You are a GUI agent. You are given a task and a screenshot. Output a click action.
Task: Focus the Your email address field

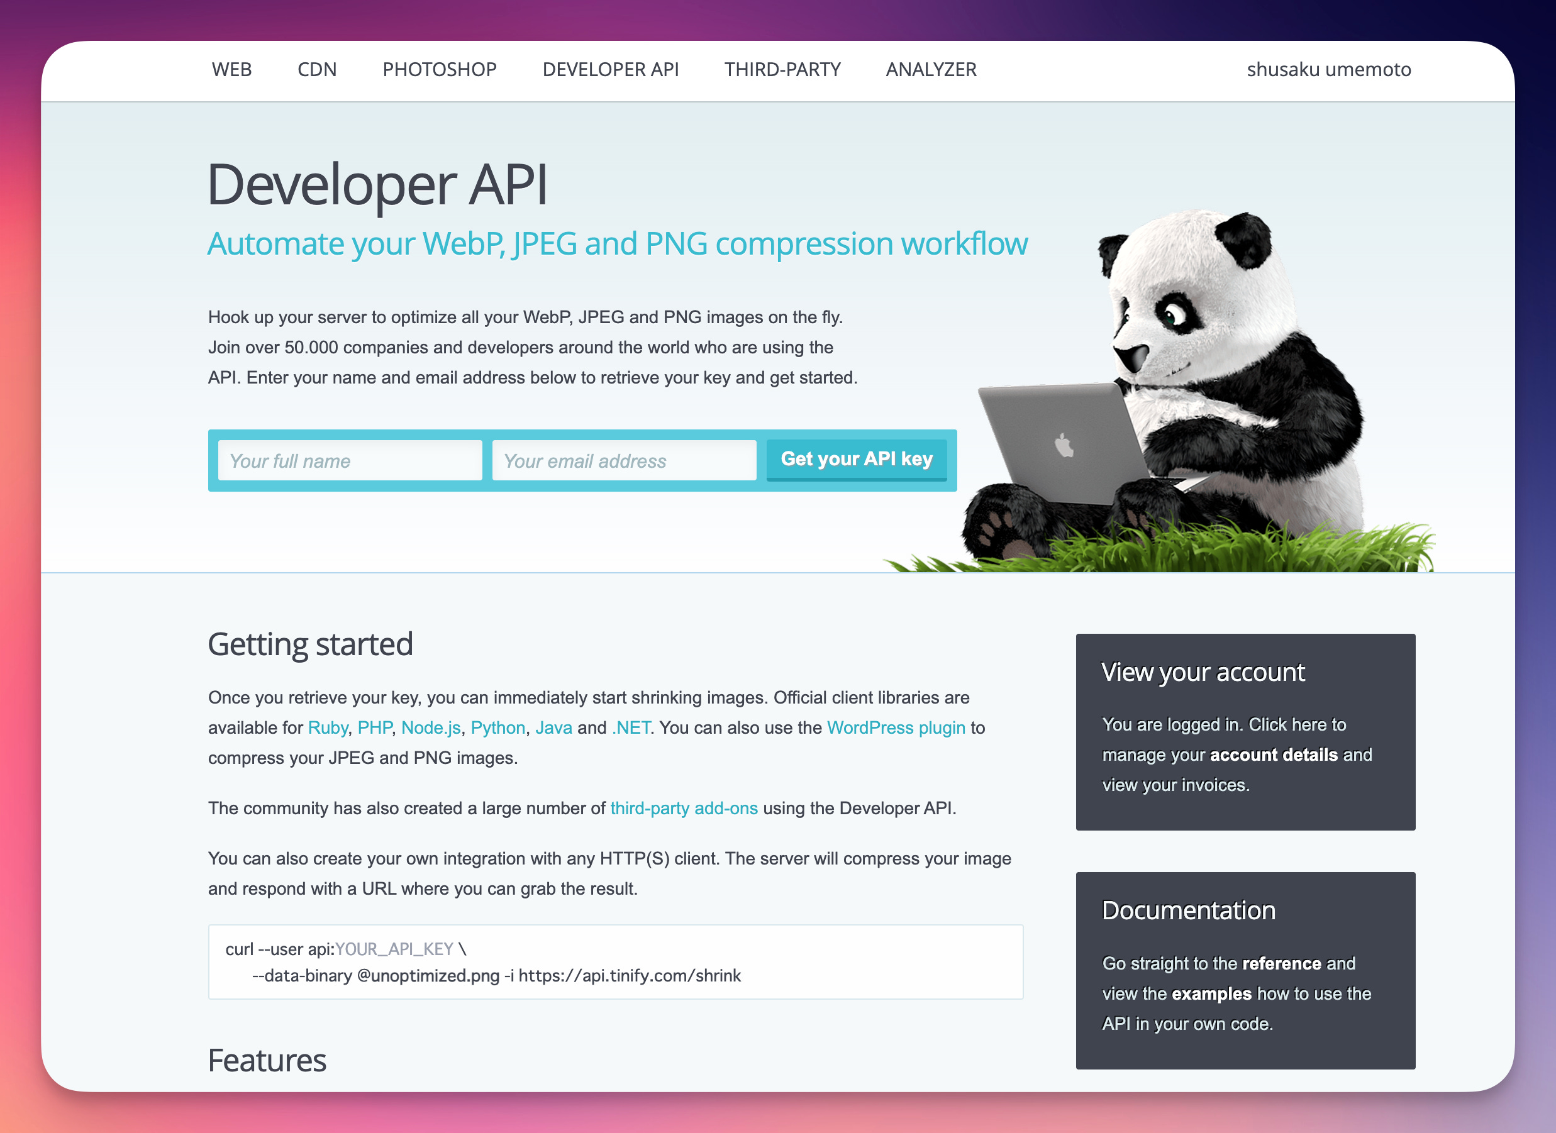tap(624, 460)
